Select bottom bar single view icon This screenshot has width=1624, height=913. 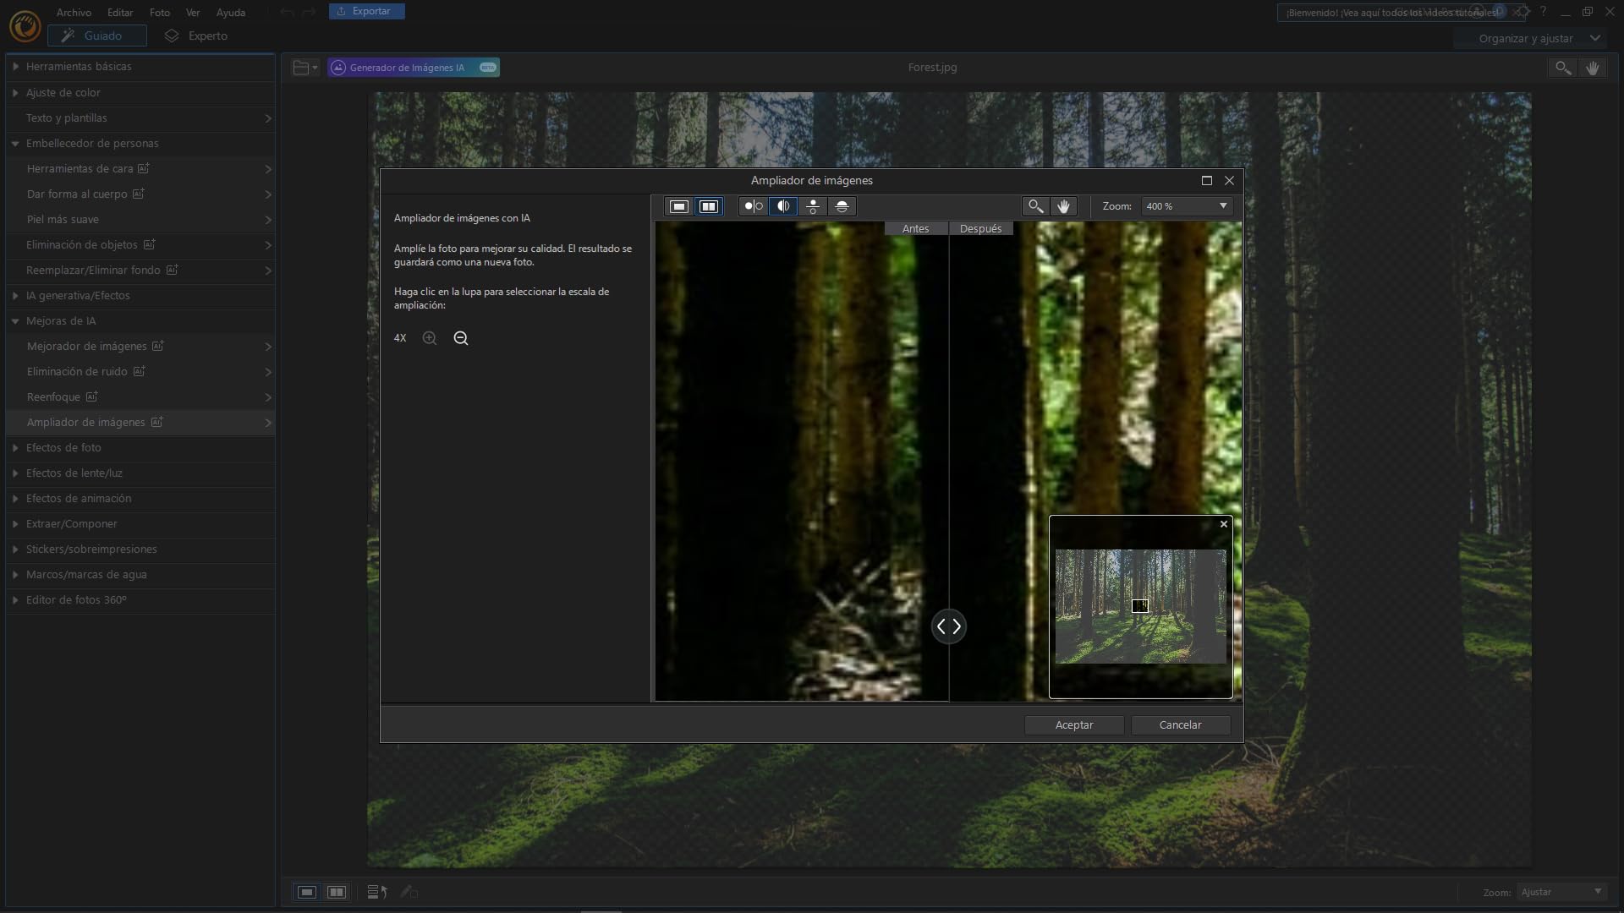point(307,892)
